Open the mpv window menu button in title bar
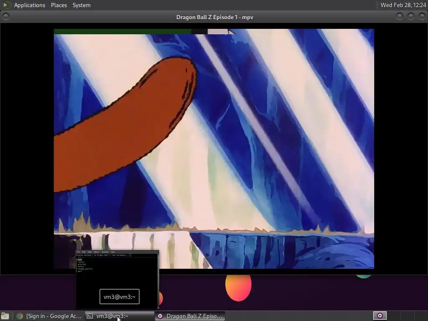Screen dimensions: 428x321 [x=6, y=17]
